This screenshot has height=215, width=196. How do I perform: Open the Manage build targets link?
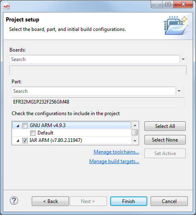coord(114,161)
